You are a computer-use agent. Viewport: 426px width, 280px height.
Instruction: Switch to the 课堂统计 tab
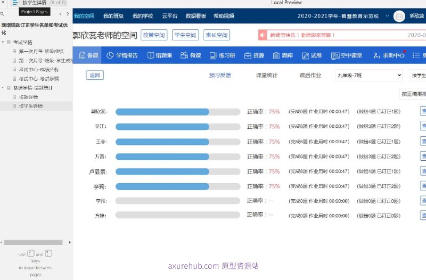point(267,75)
